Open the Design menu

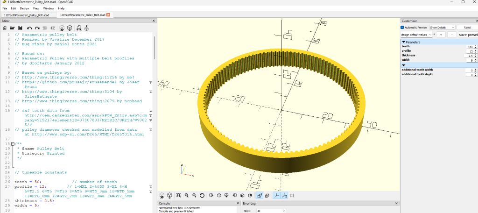pos(24,8)
